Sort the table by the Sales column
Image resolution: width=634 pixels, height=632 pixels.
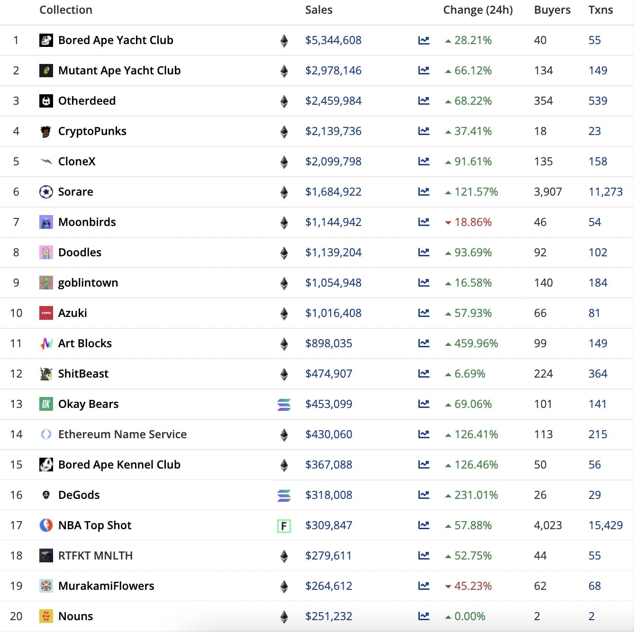click(x=318, y=9)
